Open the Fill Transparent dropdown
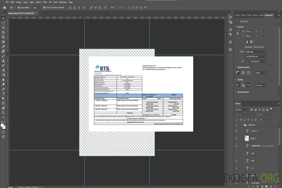Screen dimensions: 282x188 tap(257, 61)
